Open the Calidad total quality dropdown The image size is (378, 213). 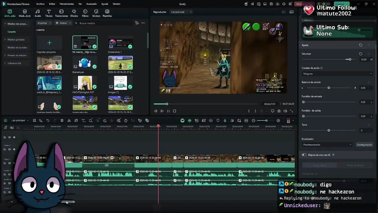coord(181,12)
